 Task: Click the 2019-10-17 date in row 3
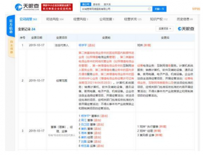click(x=37, y=131)
